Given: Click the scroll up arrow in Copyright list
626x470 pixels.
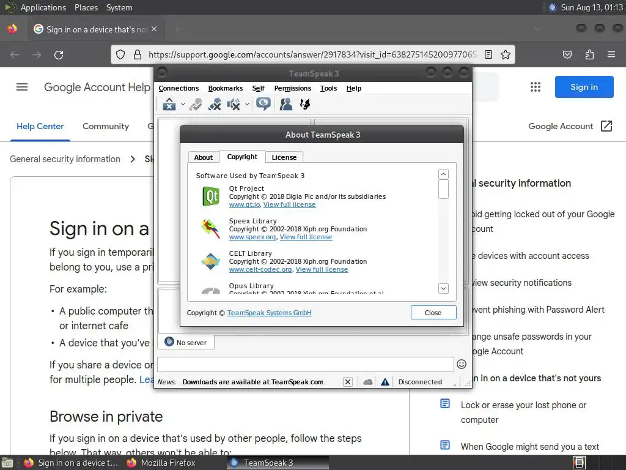Looking at the screenshot, I should click(x=443, y=174).
